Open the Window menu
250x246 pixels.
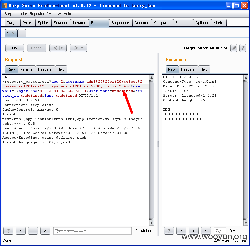54,14
